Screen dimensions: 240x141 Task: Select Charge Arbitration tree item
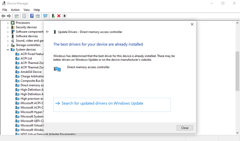[32, 76]
